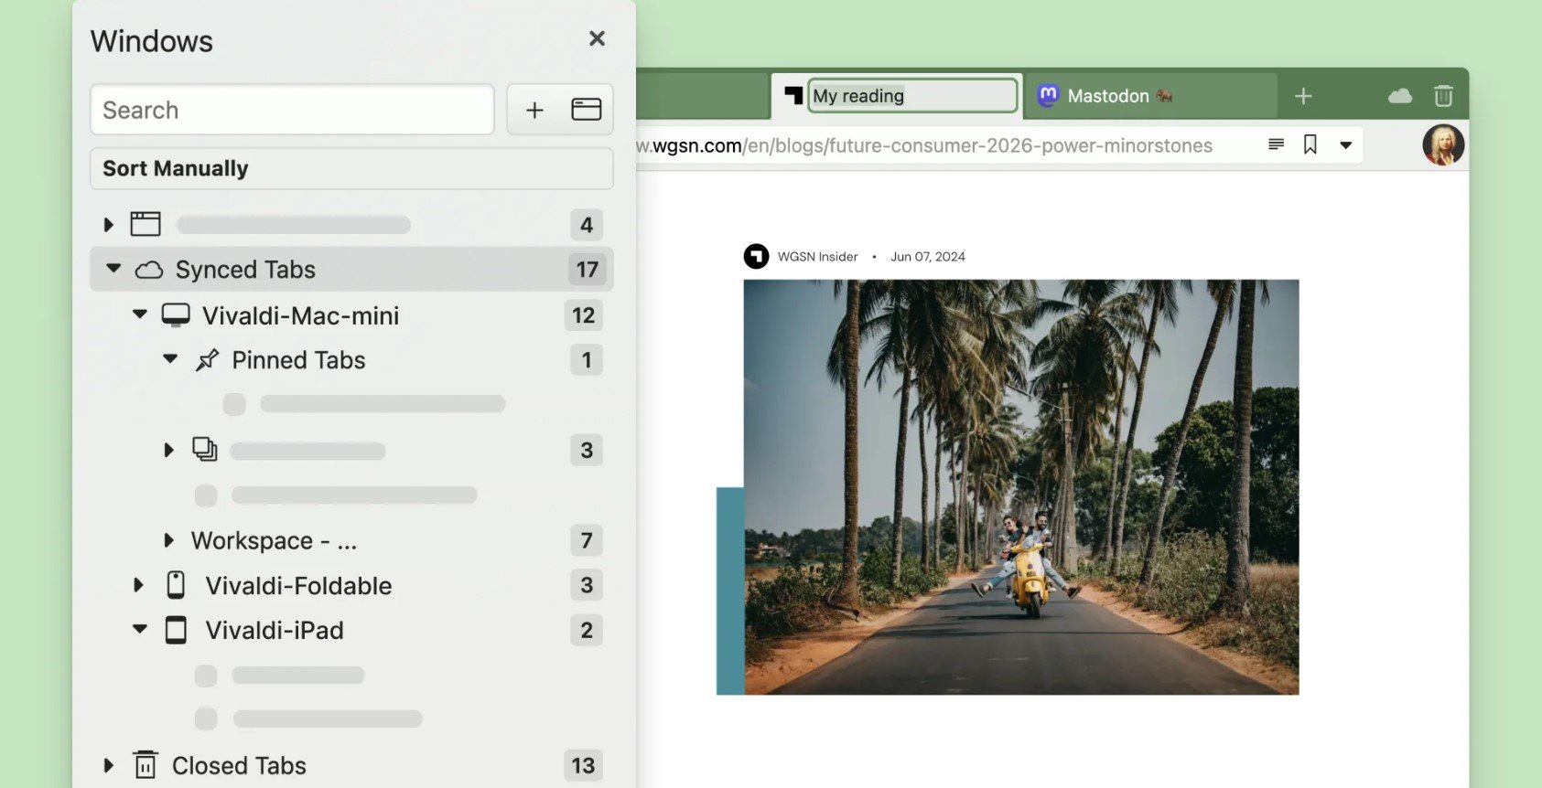Add a new tab with plus button in panel
This screenshot has width=1542, height=788.
point(534,110)
